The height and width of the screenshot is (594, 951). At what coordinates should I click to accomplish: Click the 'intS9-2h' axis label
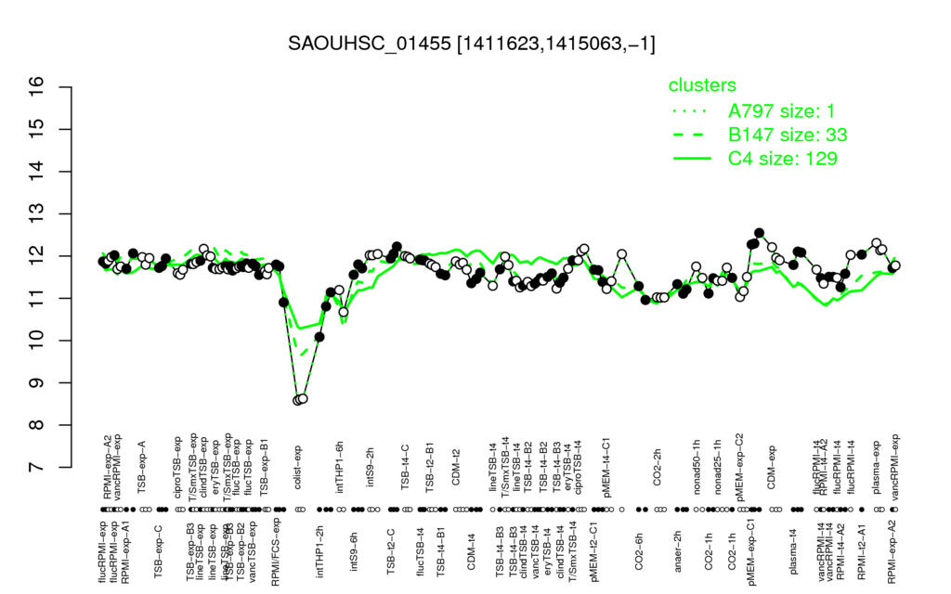pyautogui.click(x=371, y=468)
